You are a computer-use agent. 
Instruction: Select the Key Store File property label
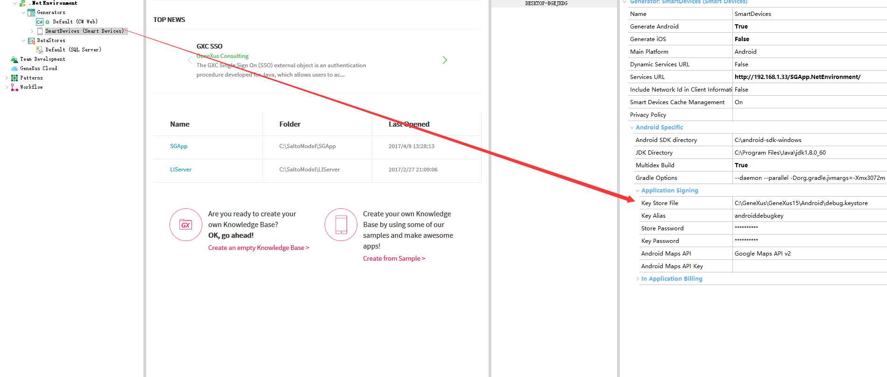[x=660, y=203]
